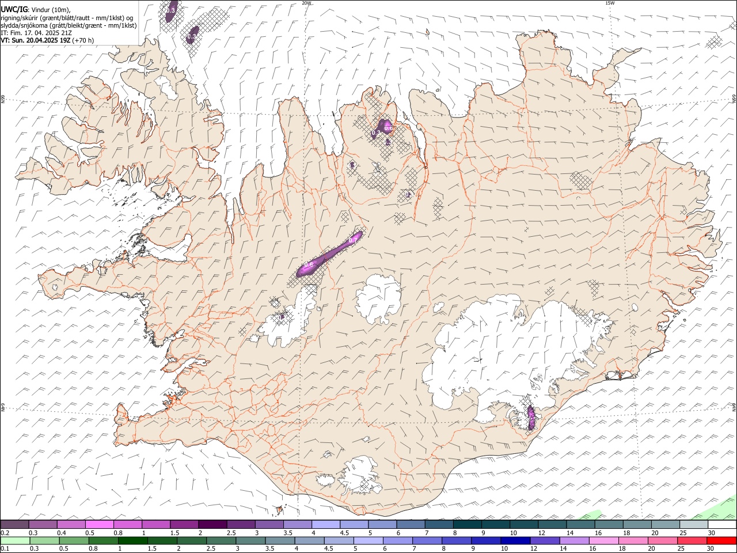This screenshot has width=737, height=553.
Task: Select the 4 light periwinkle snow legend swatch
Action: coord(326,524)
